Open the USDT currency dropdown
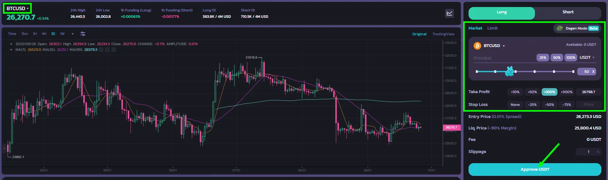Screen dimensions: 608x180 coord(587,58)
